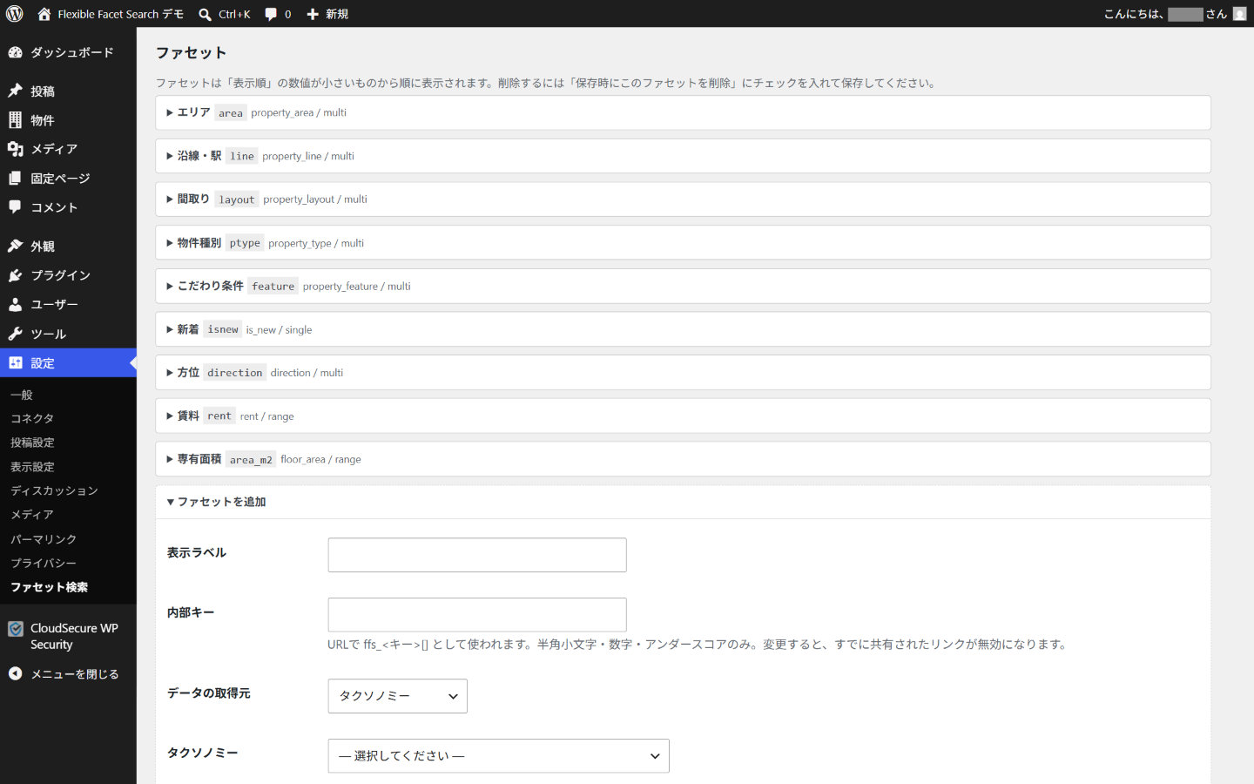Click the 'area' key tag
Screen dimensions: 1254x784
(x=231, y=113)
